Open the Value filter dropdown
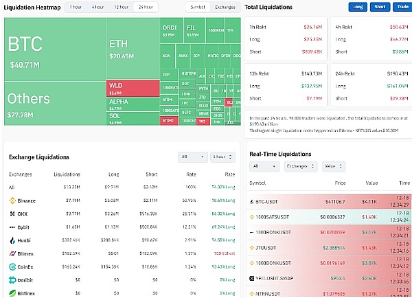412x298 pixels. (333, 166)
